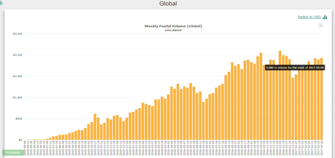
Task: Click the bar for week 2016-10-22
Action: [x=261, y=96]
